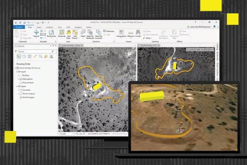Collapse the 2D Layers group
The width and height of the screenshot is (247, 165).
17,87
